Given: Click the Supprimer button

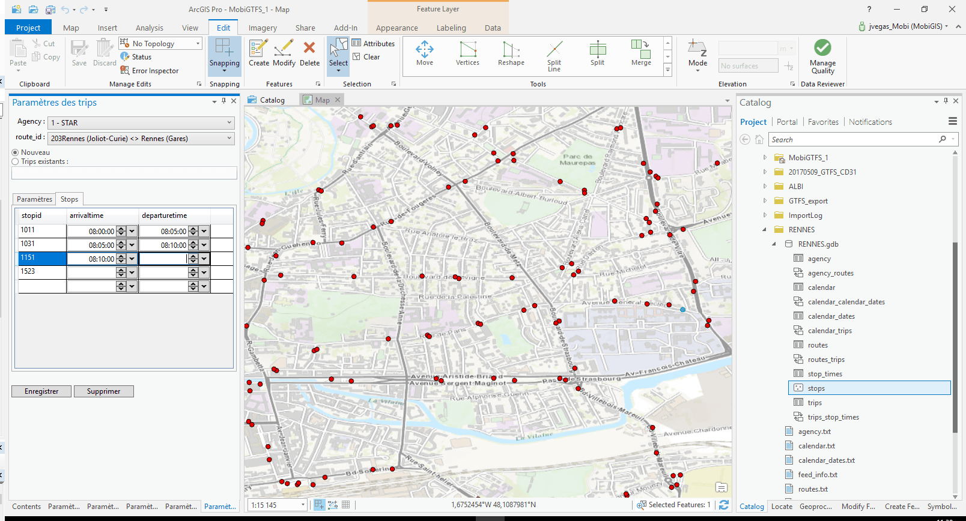Looking at the screenshot, I should coord(103,391).
